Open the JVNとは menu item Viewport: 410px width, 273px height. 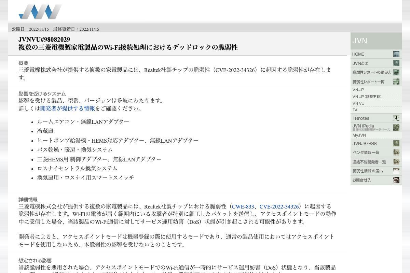click(376, 63)
